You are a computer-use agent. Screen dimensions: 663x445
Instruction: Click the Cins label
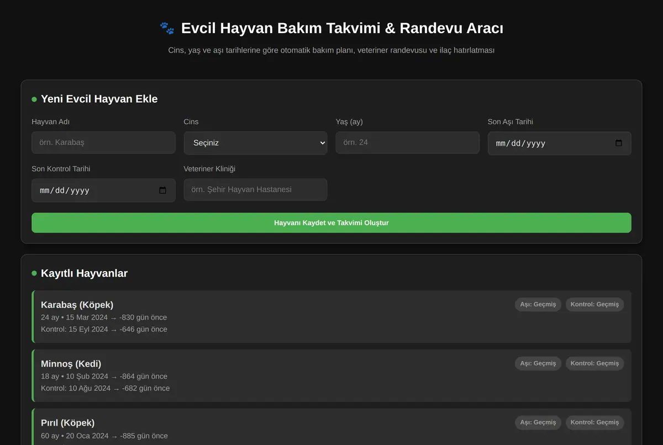pyautogui.click(x=191, y=122)
